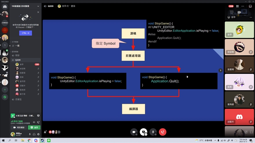The height and width of the screenshot is (143, 255).
Task: Open the explore public servers compass icon
Action: [5, 97]
